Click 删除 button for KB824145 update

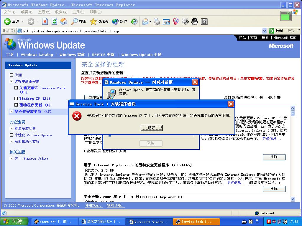pyautogui.click(x=274, y=189)
